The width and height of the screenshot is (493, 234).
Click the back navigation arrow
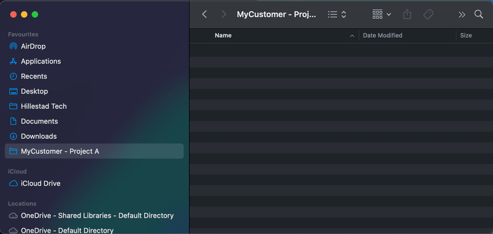pos(205,14)
